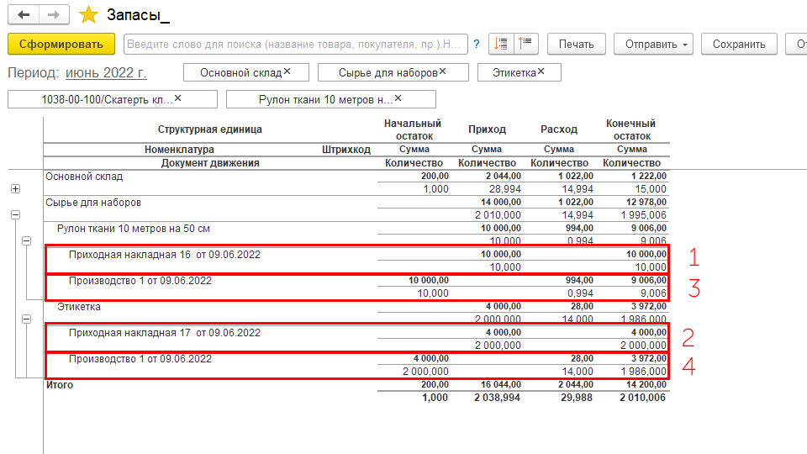The height and width of the screenshot is (454, 807).
Task: Open the help question mark icon
Action: pyautogui.click(x=477, y=45)
